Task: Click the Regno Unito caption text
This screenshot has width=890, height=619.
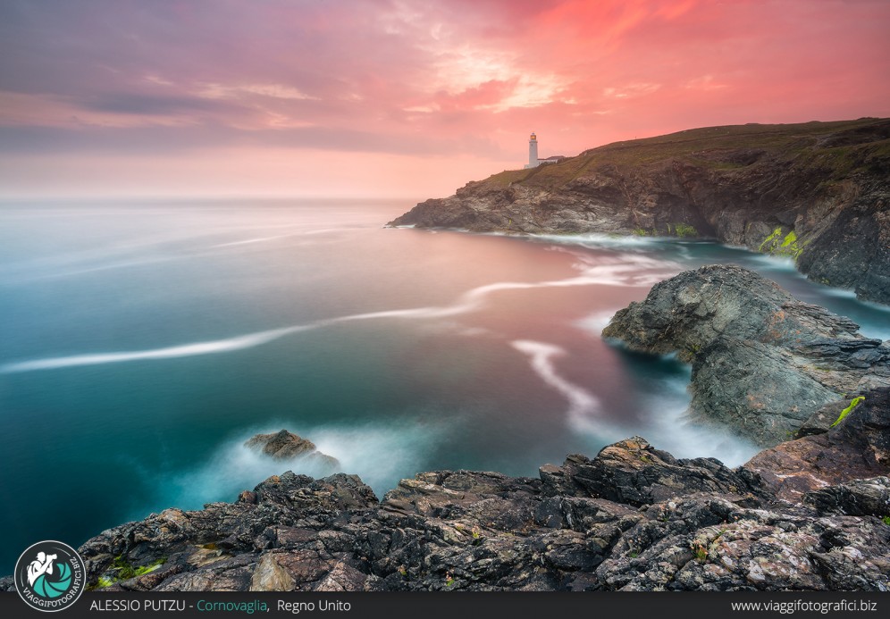Action: click(x=314, y=606)
